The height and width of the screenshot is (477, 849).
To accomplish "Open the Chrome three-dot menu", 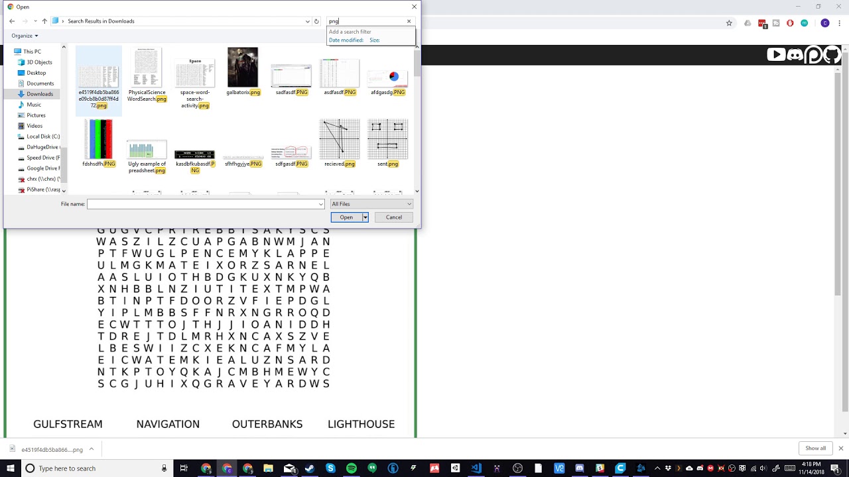I will click(839, 23).
